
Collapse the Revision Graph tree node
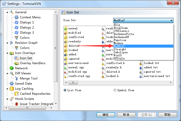coord(7,43)
